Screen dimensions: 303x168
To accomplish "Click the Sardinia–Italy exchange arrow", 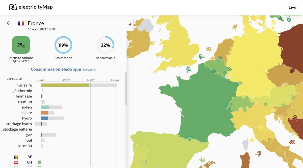I will [258, 153].
